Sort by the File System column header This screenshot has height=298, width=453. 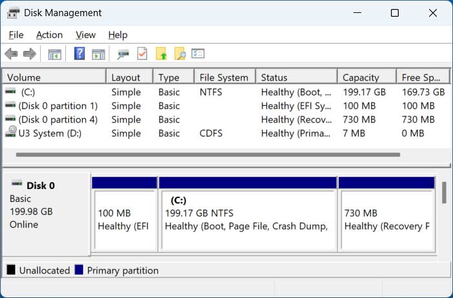coord(224,77)
